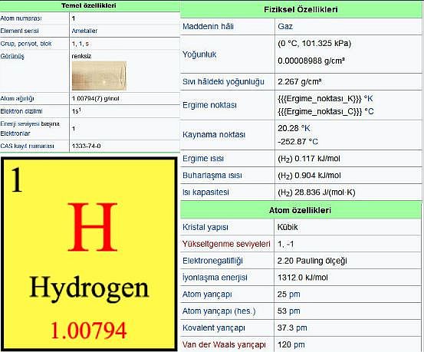Open the Isı kapasitesi link

tap(205, 192)
